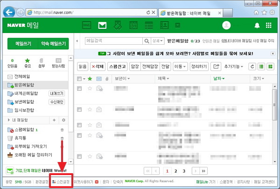Open the Mail envelope icon in the header
280x189 pixels.
[102, 26]
